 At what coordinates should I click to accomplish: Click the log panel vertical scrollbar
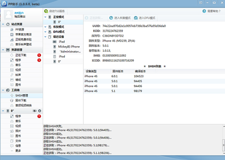[223, 142]
